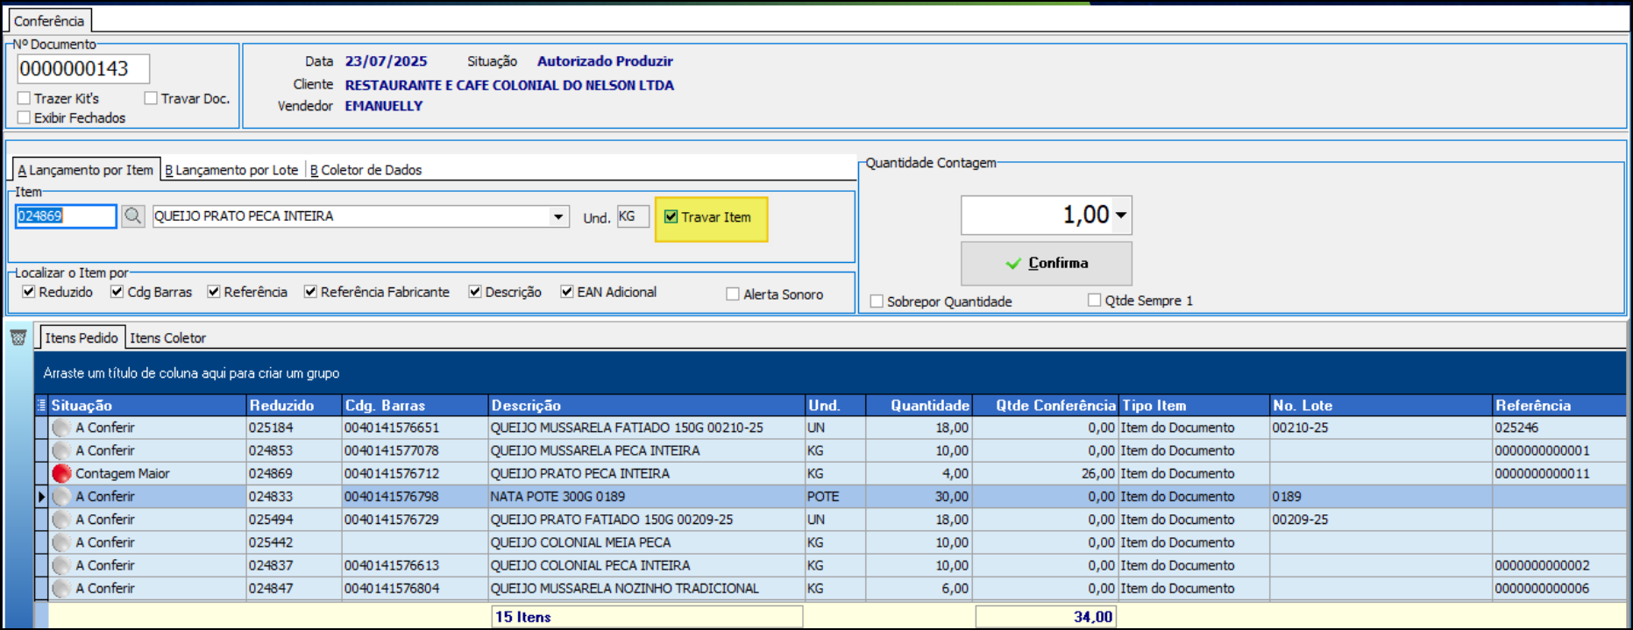Check Sobrepor Quantidade option
The width and height of the screenshot is (1633, 630).
pos(877,301)
